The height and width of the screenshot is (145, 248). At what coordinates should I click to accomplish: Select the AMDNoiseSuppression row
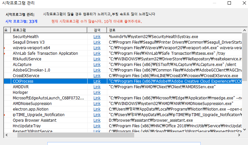pos(123,104)
